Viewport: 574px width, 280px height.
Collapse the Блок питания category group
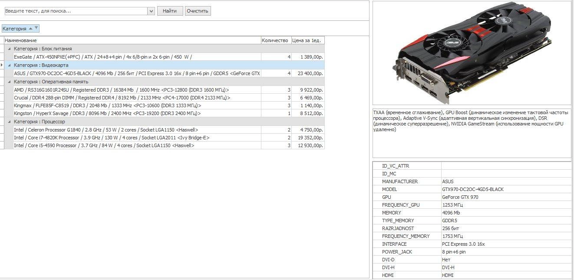[x=9, y=49]
